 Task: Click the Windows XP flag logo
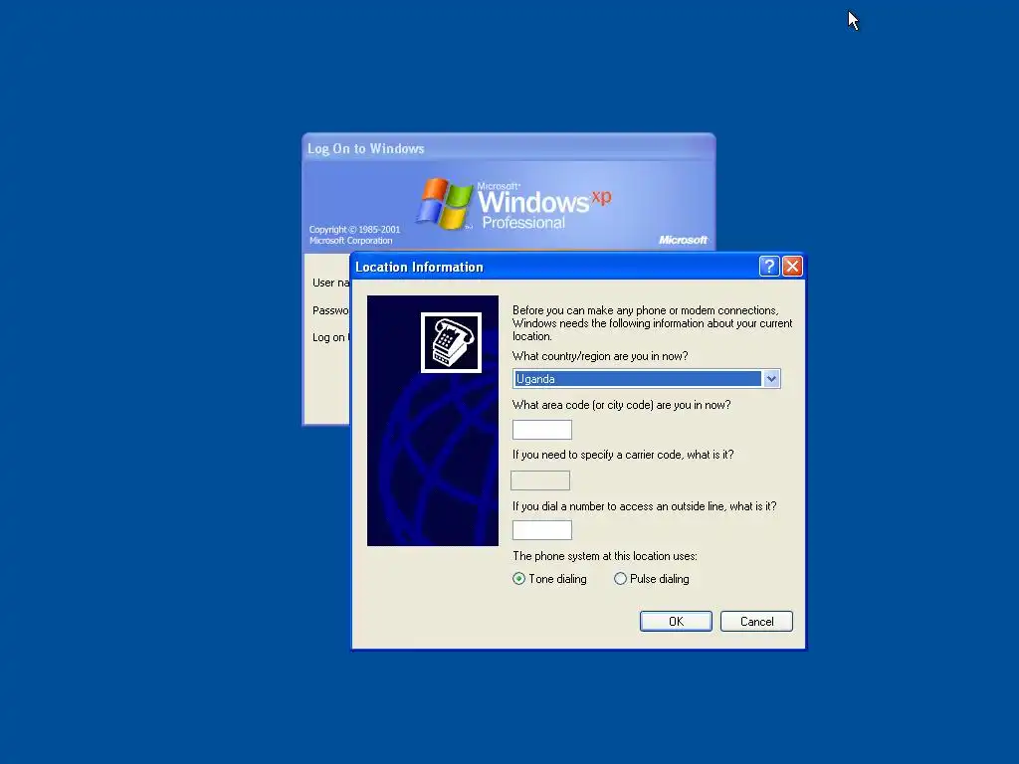click(445, 204)
